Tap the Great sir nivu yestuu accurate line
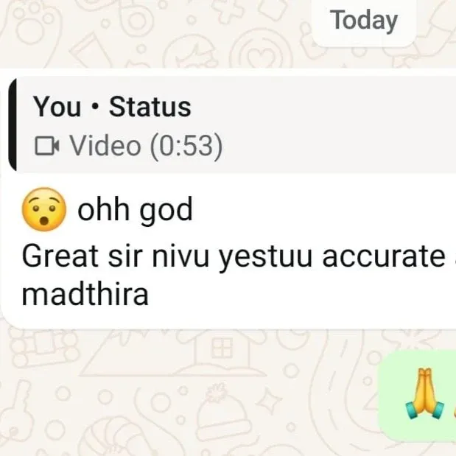Viewport: 456px width, 456px height. [x=234, y=256]
